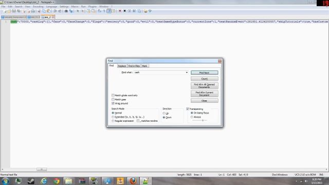The height and width of the screenshot is (185, 329).
Task: Open the Encoding menu
Action: 38,7
